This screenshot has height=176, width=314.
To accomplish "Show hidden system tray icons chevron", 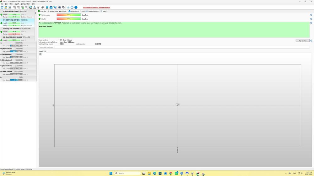I will [285, 173].
